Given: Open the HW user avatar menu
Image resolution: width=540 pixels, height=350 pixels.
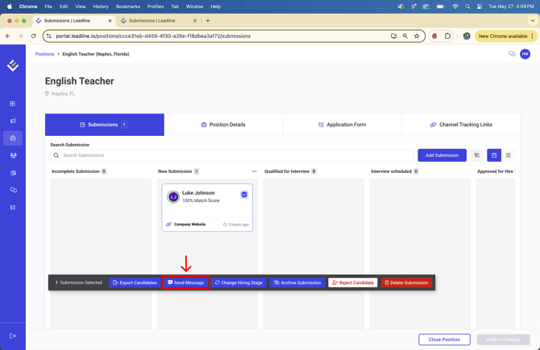Looking at the screenshot, I should [525, 54].
